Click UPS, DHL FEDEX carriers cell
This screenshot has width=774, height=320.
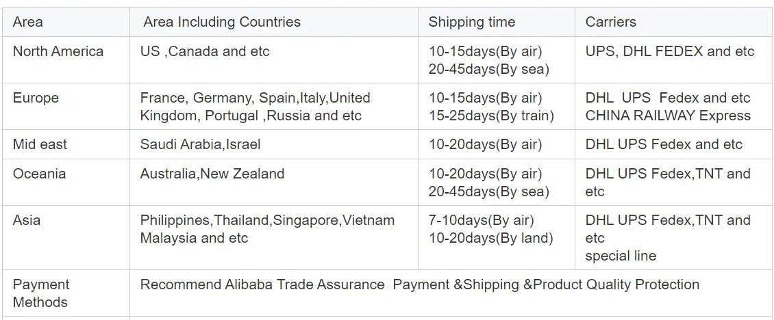tap(669, 51)
